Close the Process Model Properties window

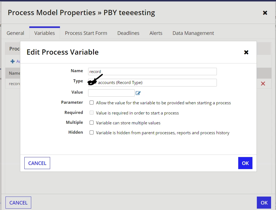tap(265, 13)
